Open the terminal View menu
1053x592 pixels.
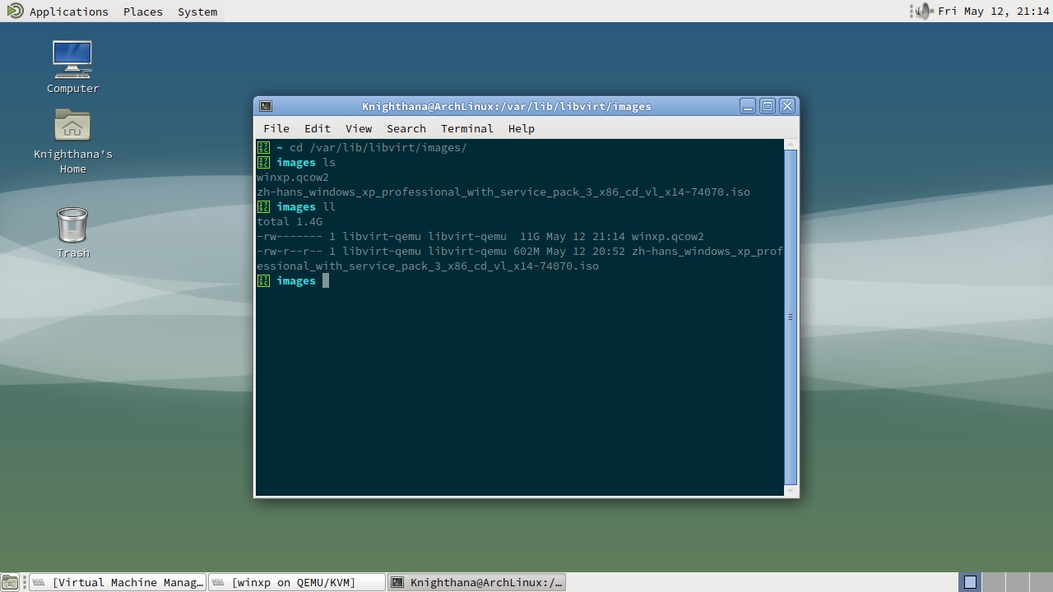[x=359, y=128]
